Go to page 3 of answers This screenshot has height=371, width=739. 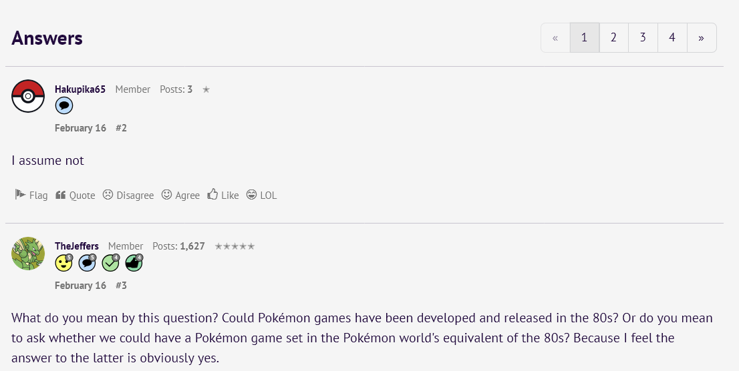click(643, 37)
